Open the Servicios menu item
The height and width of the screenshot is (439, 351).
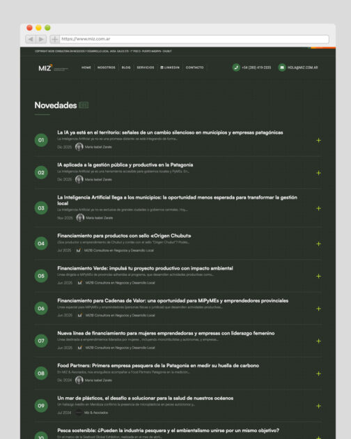(x=146, y=68)
